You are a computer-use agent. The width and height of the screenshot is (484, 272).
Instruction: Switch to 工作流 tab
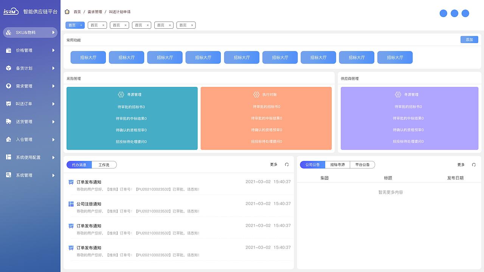(104, 165)
